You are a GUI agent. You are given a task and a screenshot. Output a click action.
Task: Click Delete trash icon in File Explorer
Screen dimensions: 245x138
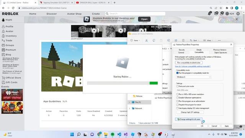183,40
